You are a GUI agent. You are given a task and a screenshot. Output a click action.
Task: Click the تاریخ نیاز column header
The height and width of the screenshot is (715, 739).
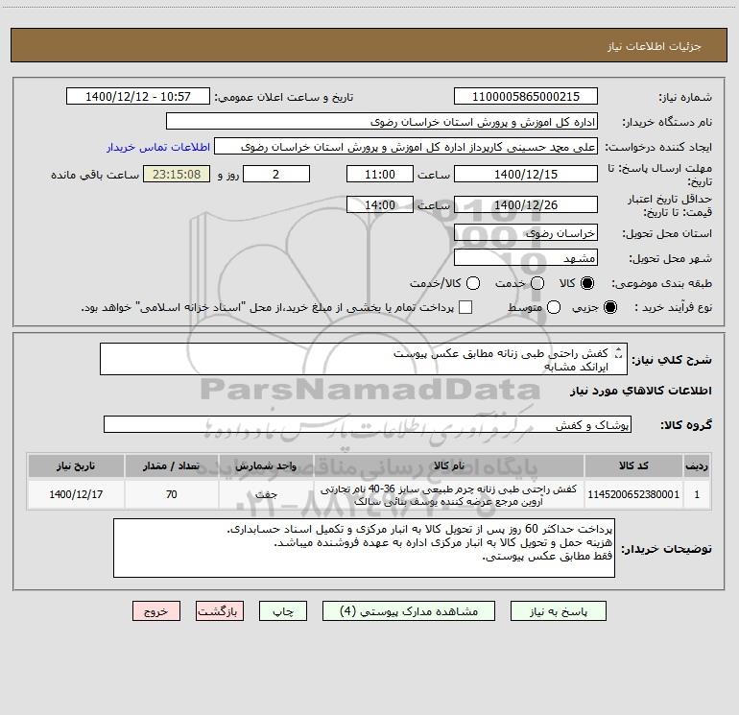click(76, 465)
